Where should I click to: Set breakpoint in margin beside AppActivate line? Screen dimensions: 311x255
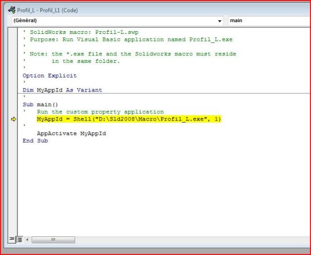tap(12, 133)
